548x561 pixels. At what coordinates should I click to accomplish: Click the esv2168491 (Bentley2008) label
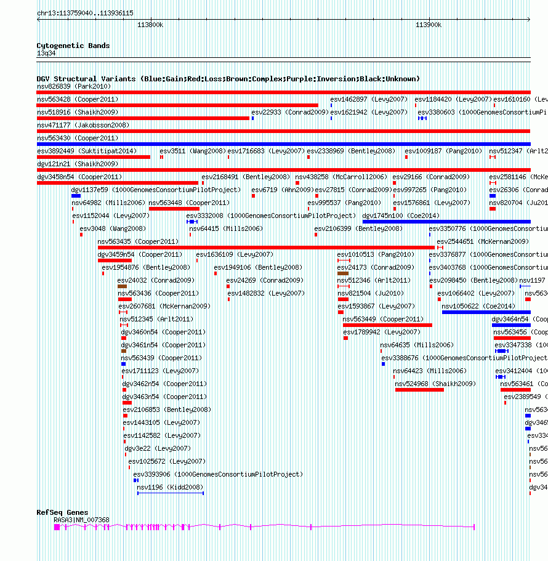246,176
